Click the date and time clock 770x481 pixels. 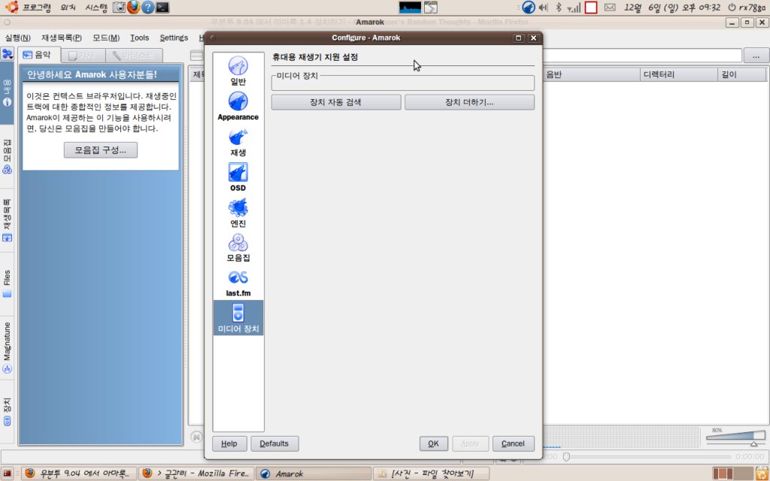point(671,8)
